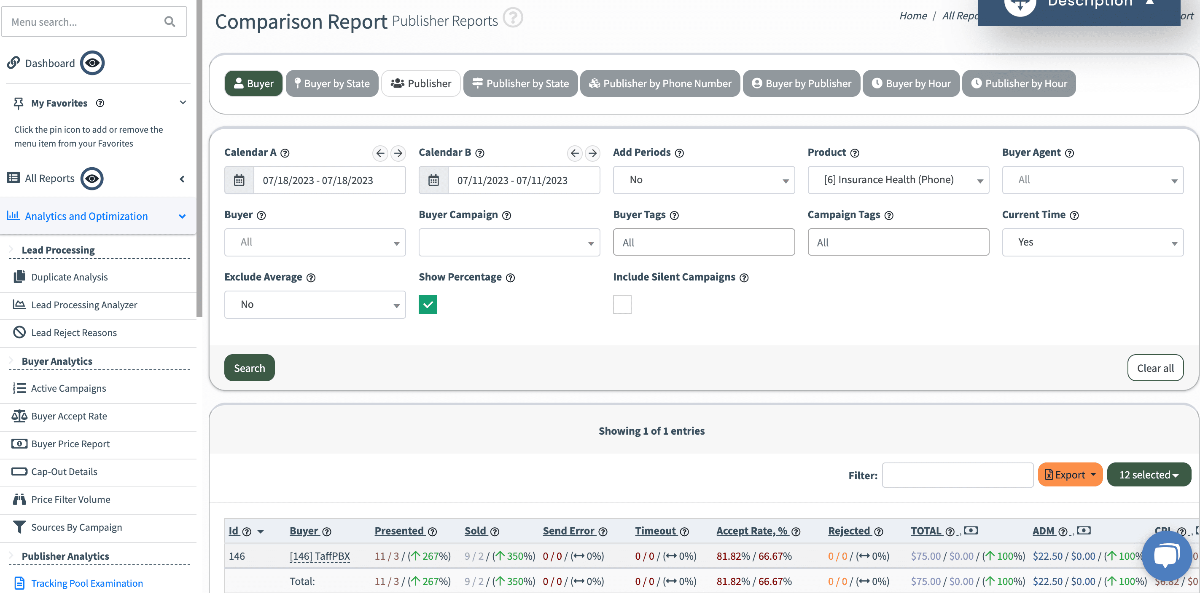
Task: Click Calendar A previous period arrow
Action: pos(379,153)
